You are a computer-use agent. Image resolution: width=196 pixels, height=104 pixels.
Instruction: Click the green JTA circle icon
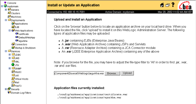point(13,65)
